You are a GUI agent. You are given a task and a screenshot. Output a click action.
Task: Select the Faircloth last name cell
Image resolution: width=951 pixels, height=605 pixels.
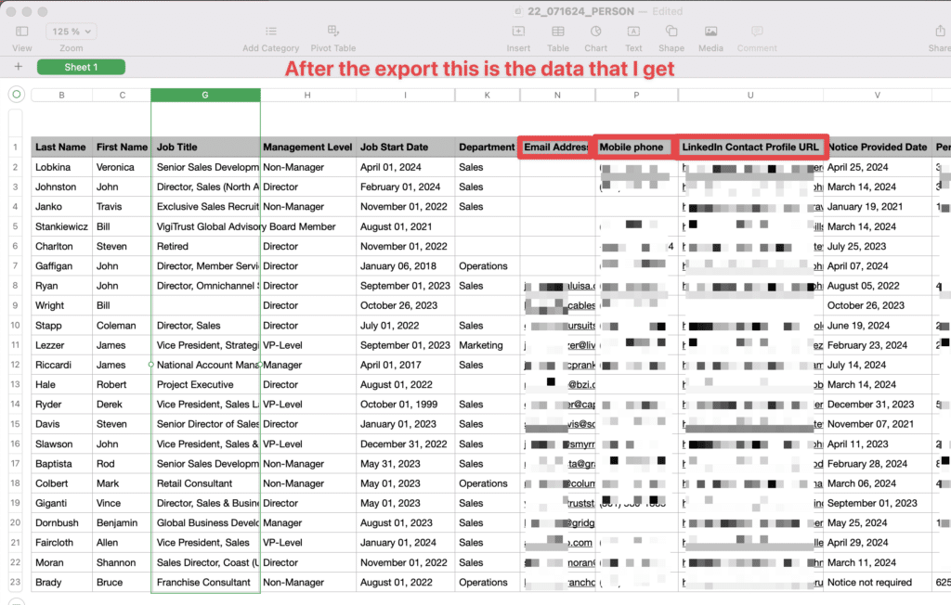click(62, 543)
